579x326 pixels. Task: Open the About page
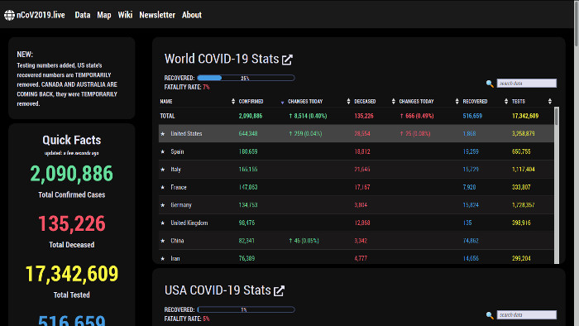(x=192, y=15)
